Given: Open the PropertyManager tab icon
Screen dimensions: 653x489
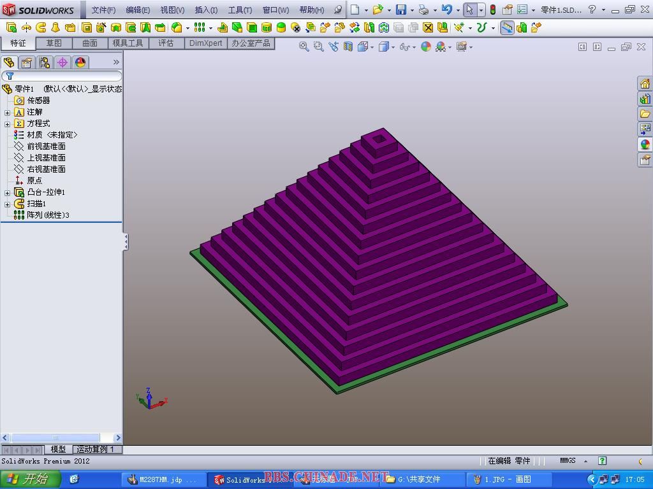Looking at the screenshot, I should coord(26,62).
